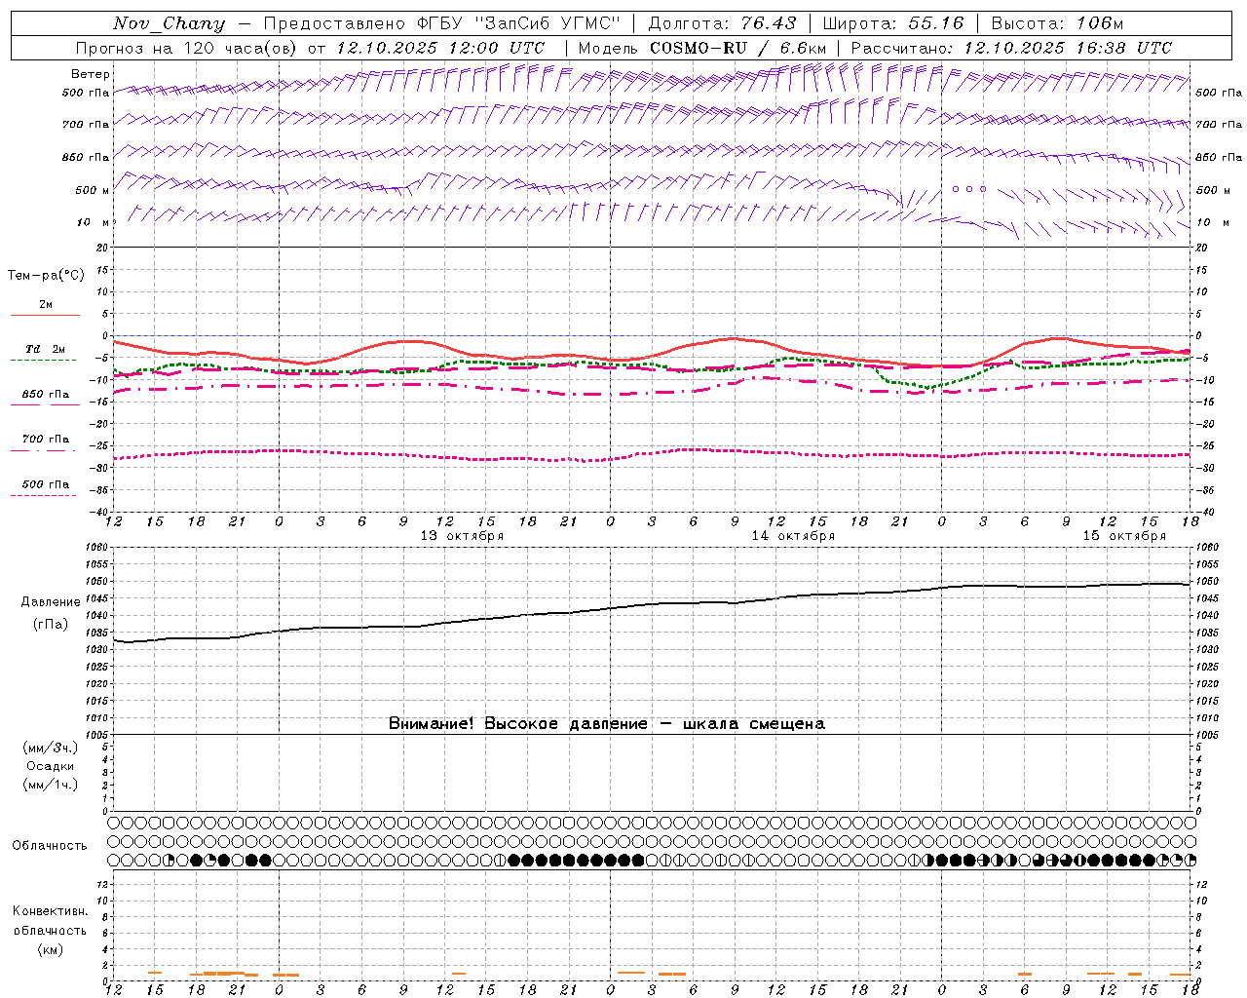Click the '(мм/3ч.)' precipitation unit label
This screenshot has width=1247, height=998.
coord(51,748)
